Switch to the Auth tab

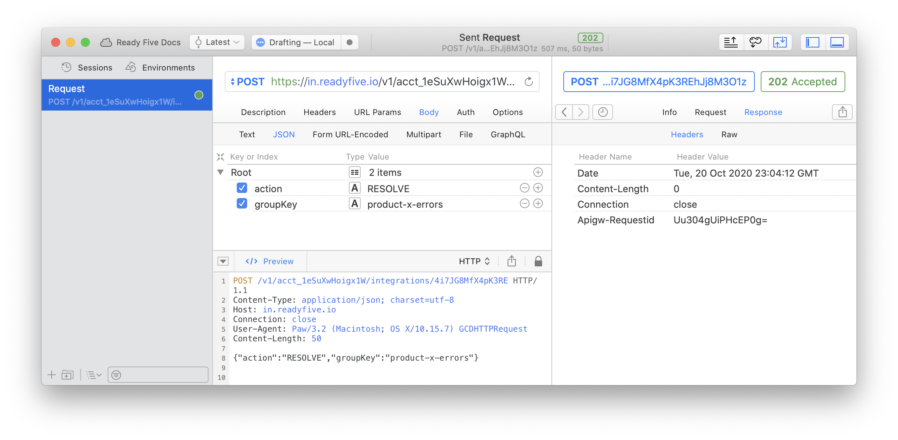pyautogui.click(x=466, y=112)
